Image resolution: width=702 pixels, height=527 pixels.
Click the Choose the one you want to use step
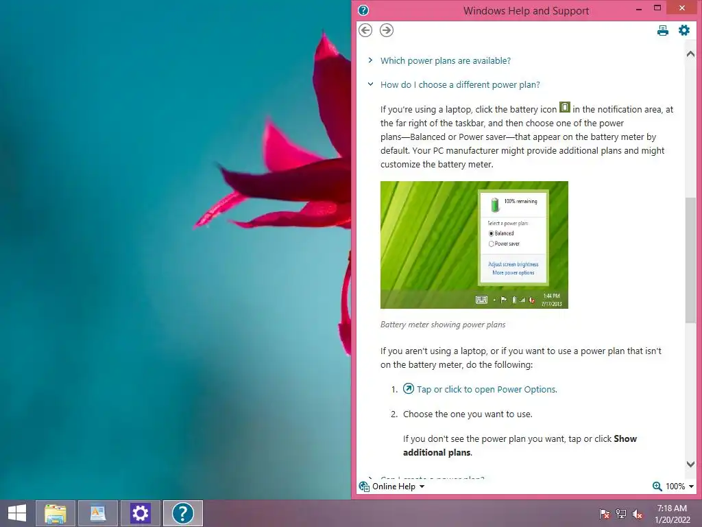(468, 414)
